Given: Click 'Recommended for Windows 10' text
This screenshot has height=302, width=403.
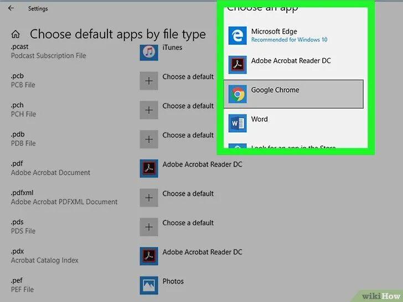Looking at the screenshot, I should click(289, 40).
